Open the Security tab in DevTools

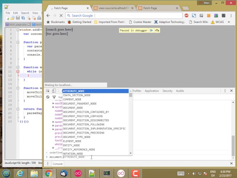pos(167,91)
